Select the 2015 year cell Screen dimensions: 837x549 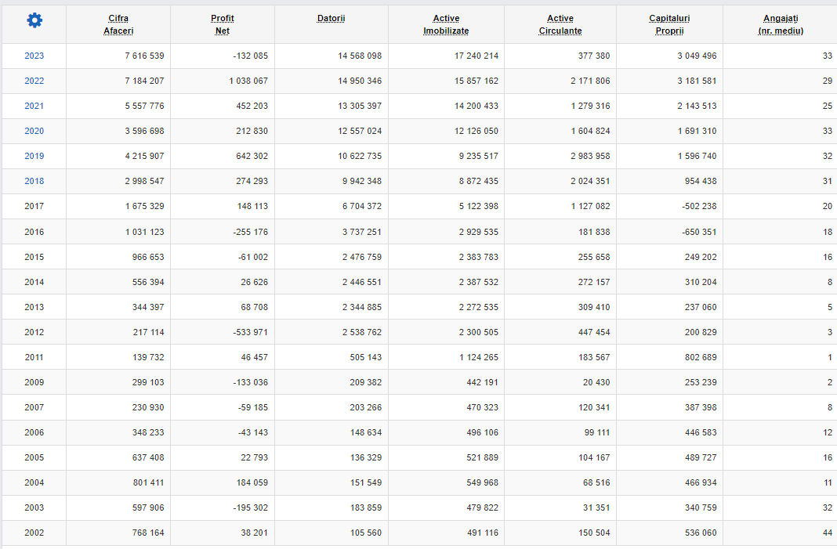34,257
